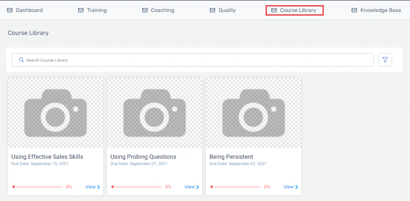Click chevron arrow on Being Persistent card
Screen dimensions: 410x201
coord(297,187)
